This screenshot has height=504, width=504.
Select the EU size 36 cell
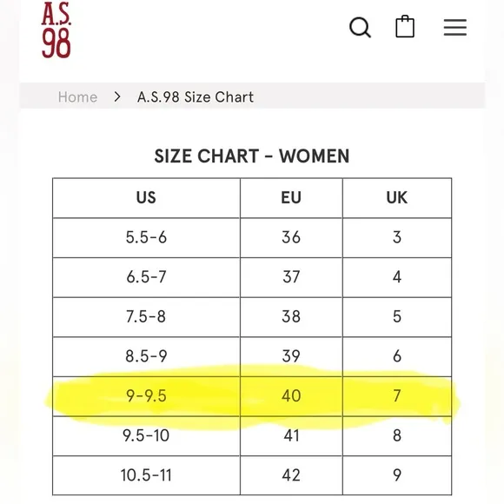click(x=291, y=237)
